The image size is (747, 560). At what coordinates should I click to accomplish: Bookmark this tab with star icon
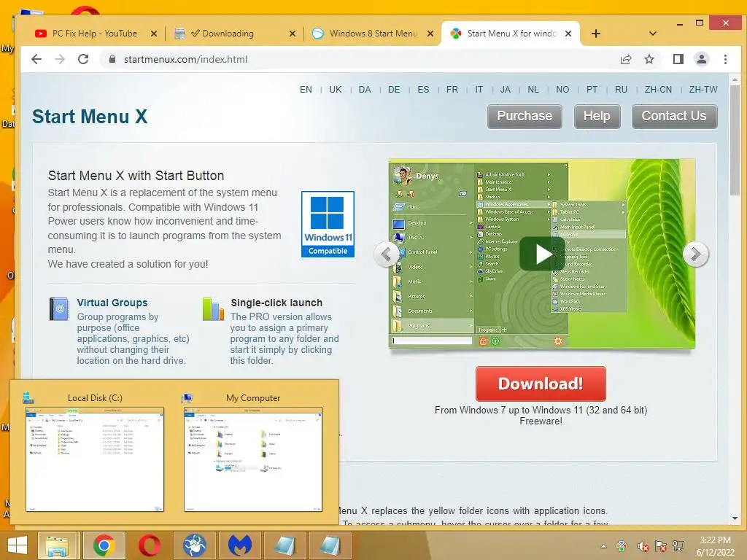coord(649,59)
